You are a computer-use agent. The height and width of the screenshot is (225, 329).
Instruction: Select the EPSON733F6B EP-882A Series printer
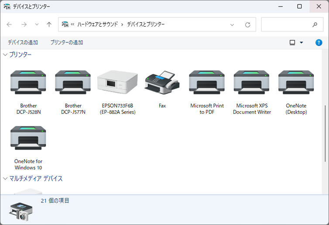[x=117, y=82]
